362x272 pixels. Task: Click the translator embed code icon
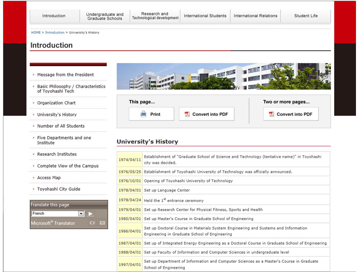92,223
